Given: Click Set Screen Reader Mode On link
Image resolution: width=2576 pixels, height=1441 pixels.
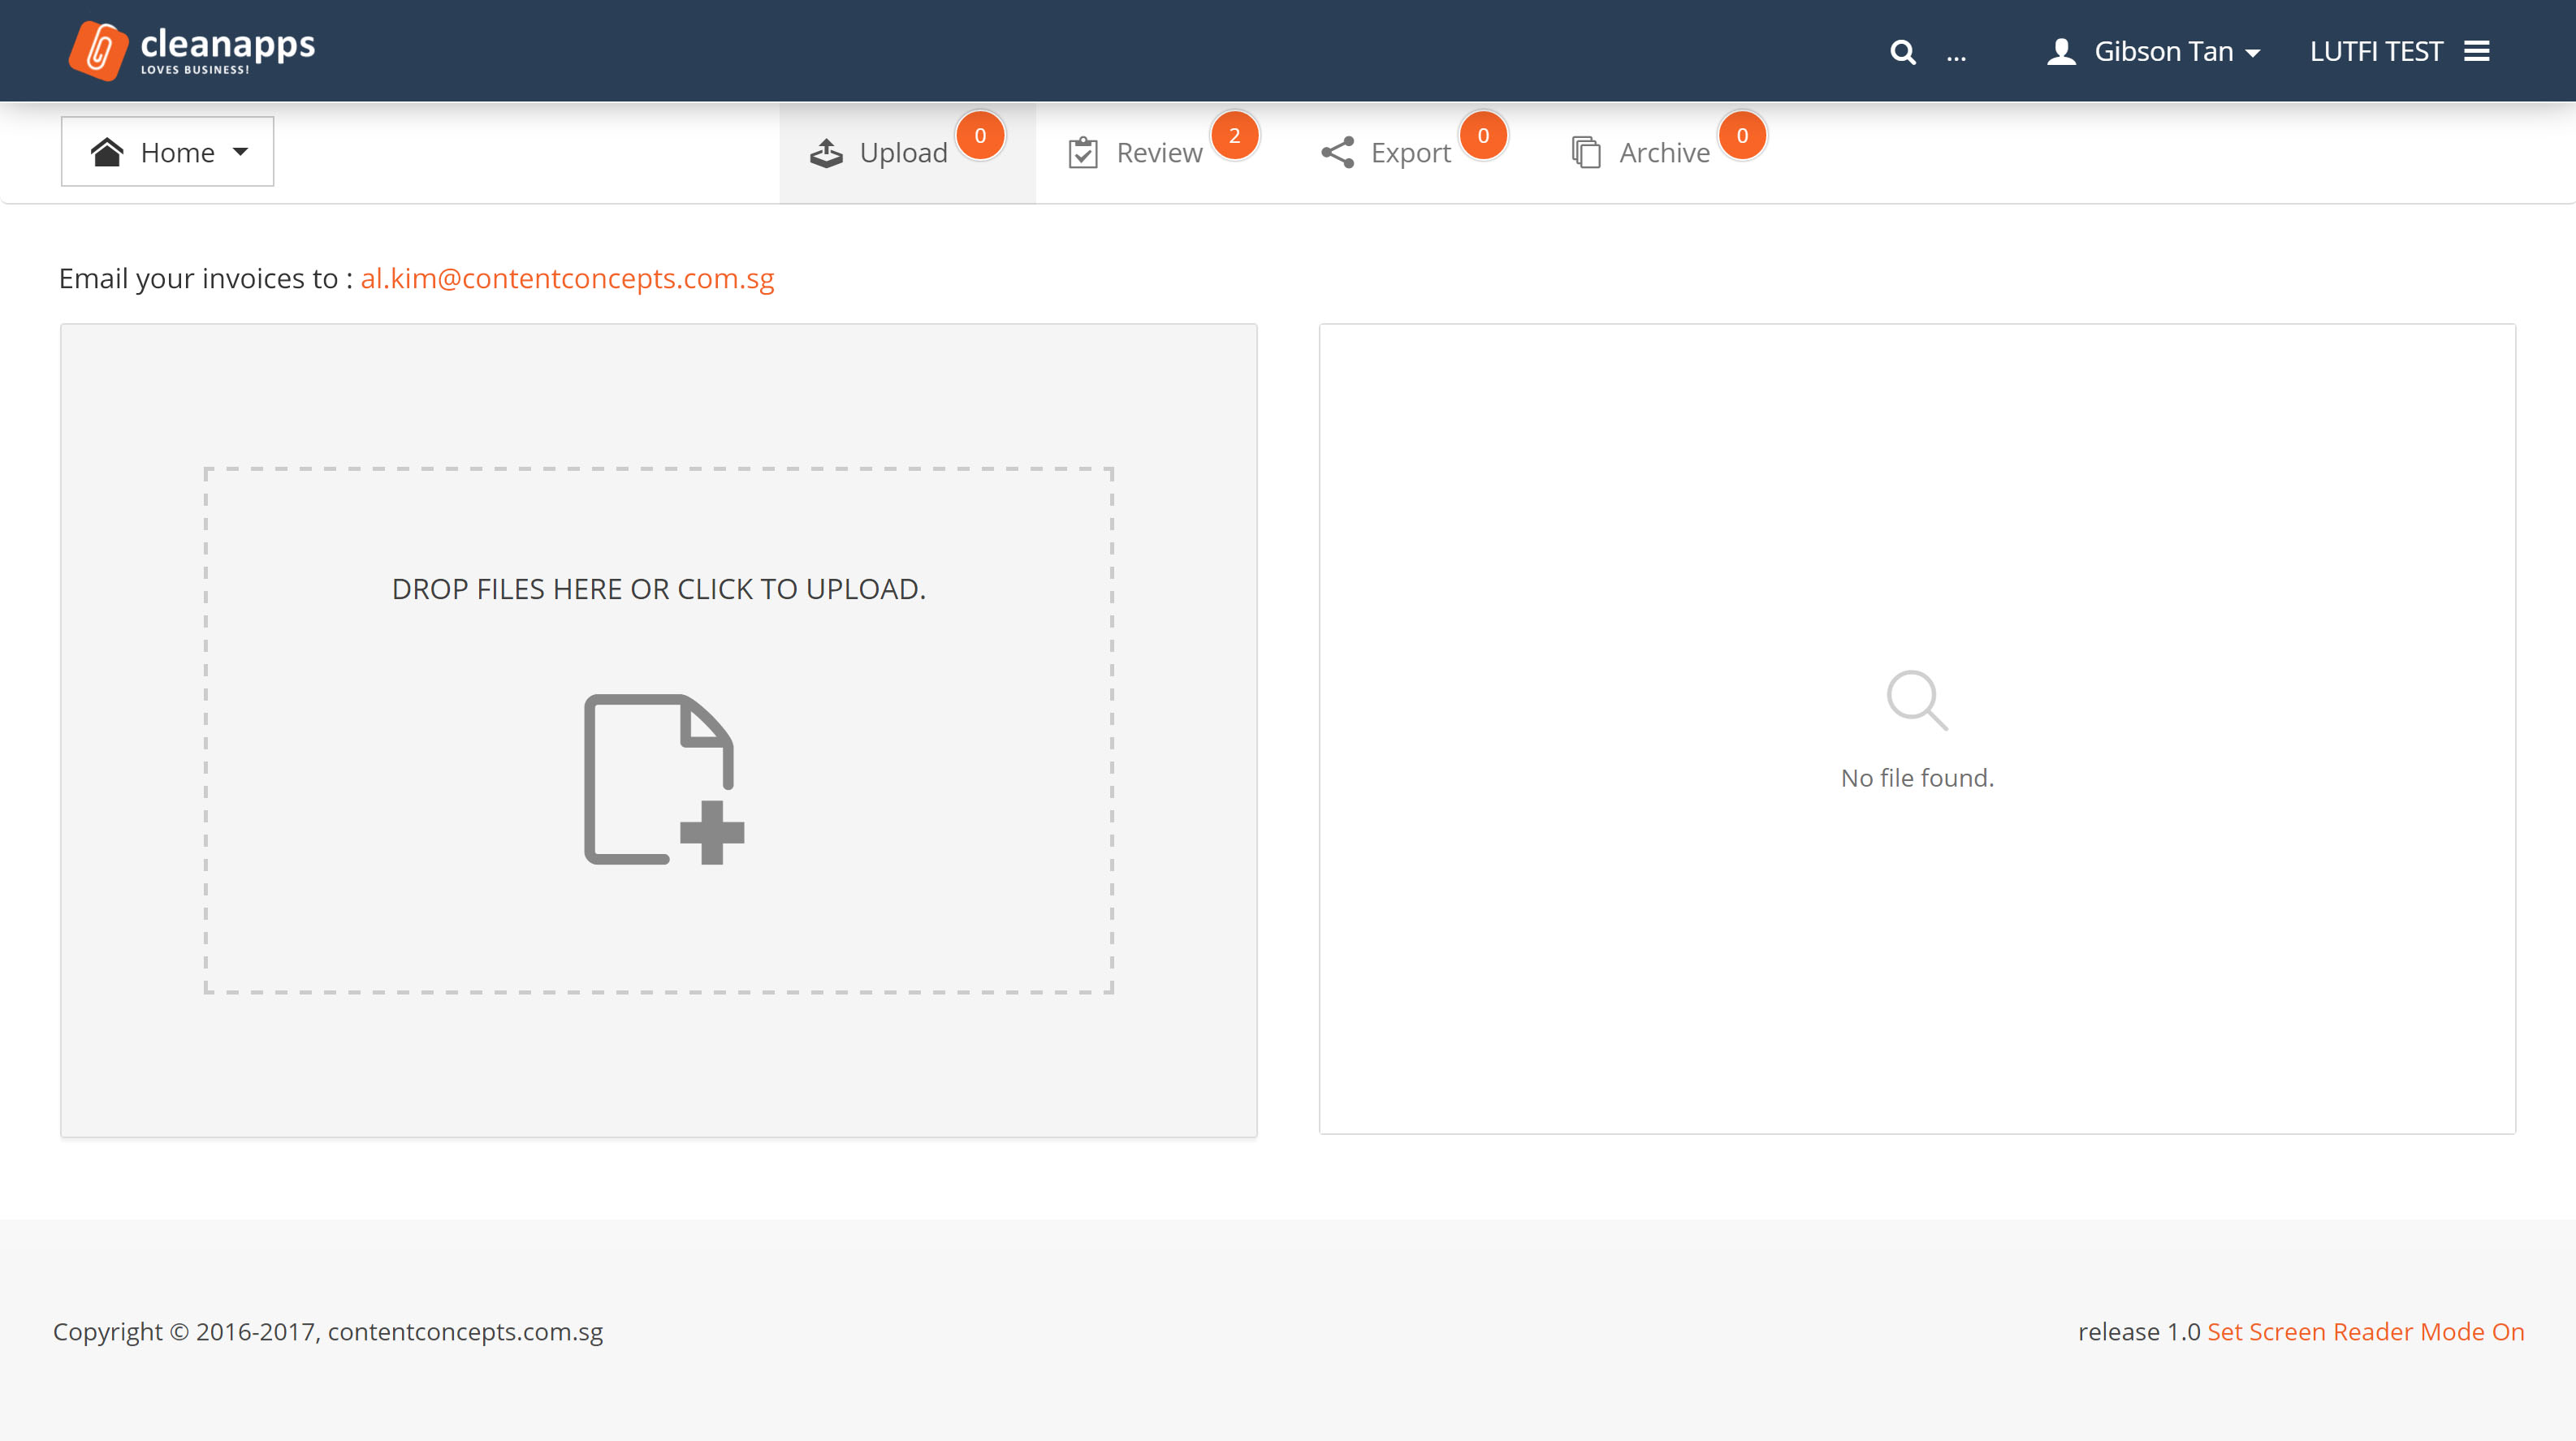Looking at the screenshot, I should pyautogui.click(x=2365, y=1332).
